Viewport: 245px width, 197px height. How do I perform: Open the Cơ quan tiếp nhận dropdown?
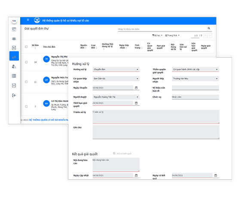[116, 79]
